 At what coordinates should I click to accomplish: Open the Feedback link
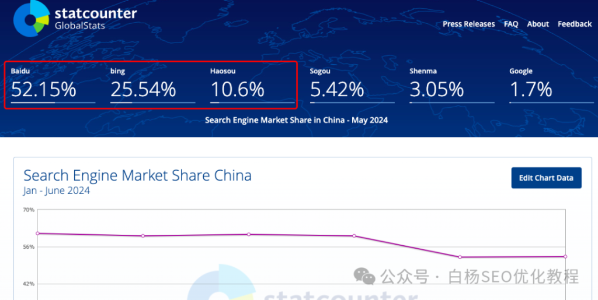[x=575, y=24]
